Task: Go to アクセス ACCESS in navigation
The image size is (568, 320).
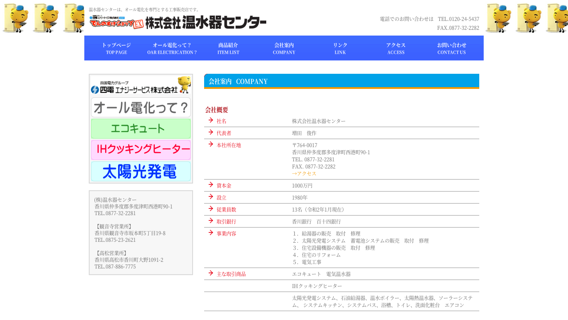Action: tap(396, 48)
